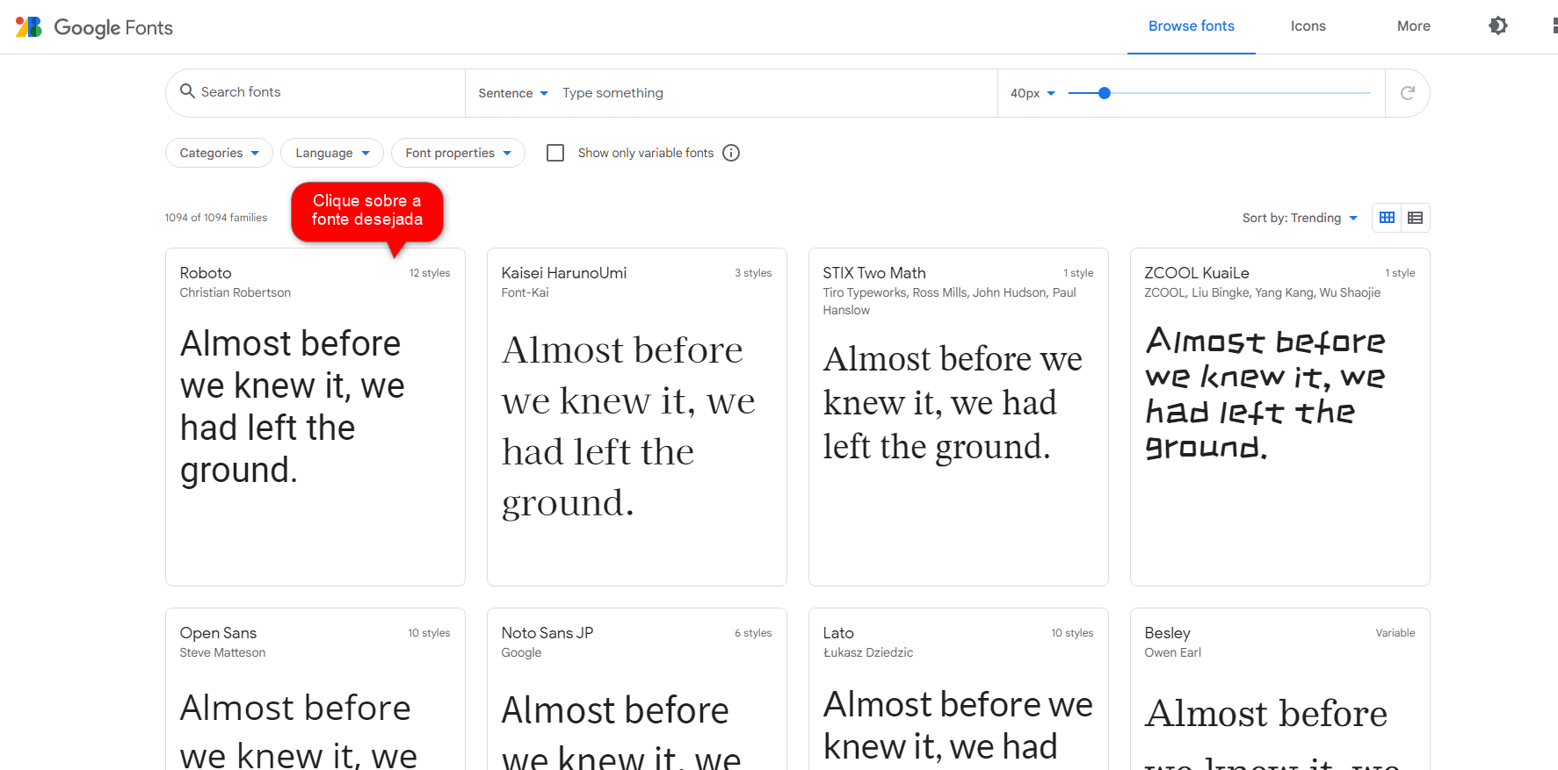Click Show only variable fonts label
Screen dimensions: 1558x770
tap(646, 153)
